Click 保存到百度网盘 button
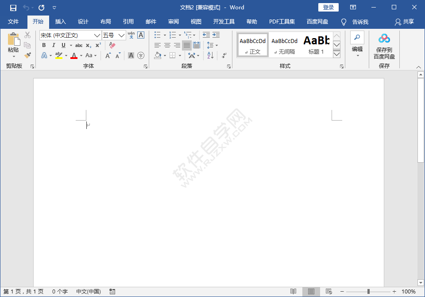Image resolution: width=425 pixels, height=297 pixels. 384,47
